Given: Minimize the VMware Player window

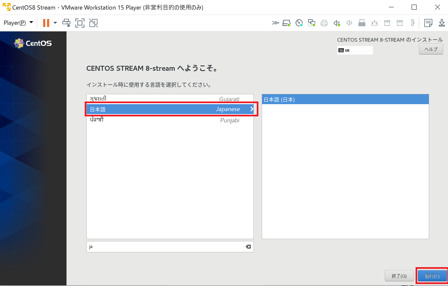Looking at the screenshot, I should pos(391,7).
